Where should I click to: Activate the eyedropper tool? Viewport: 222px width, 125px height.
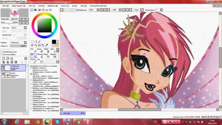tap(46, 45)
